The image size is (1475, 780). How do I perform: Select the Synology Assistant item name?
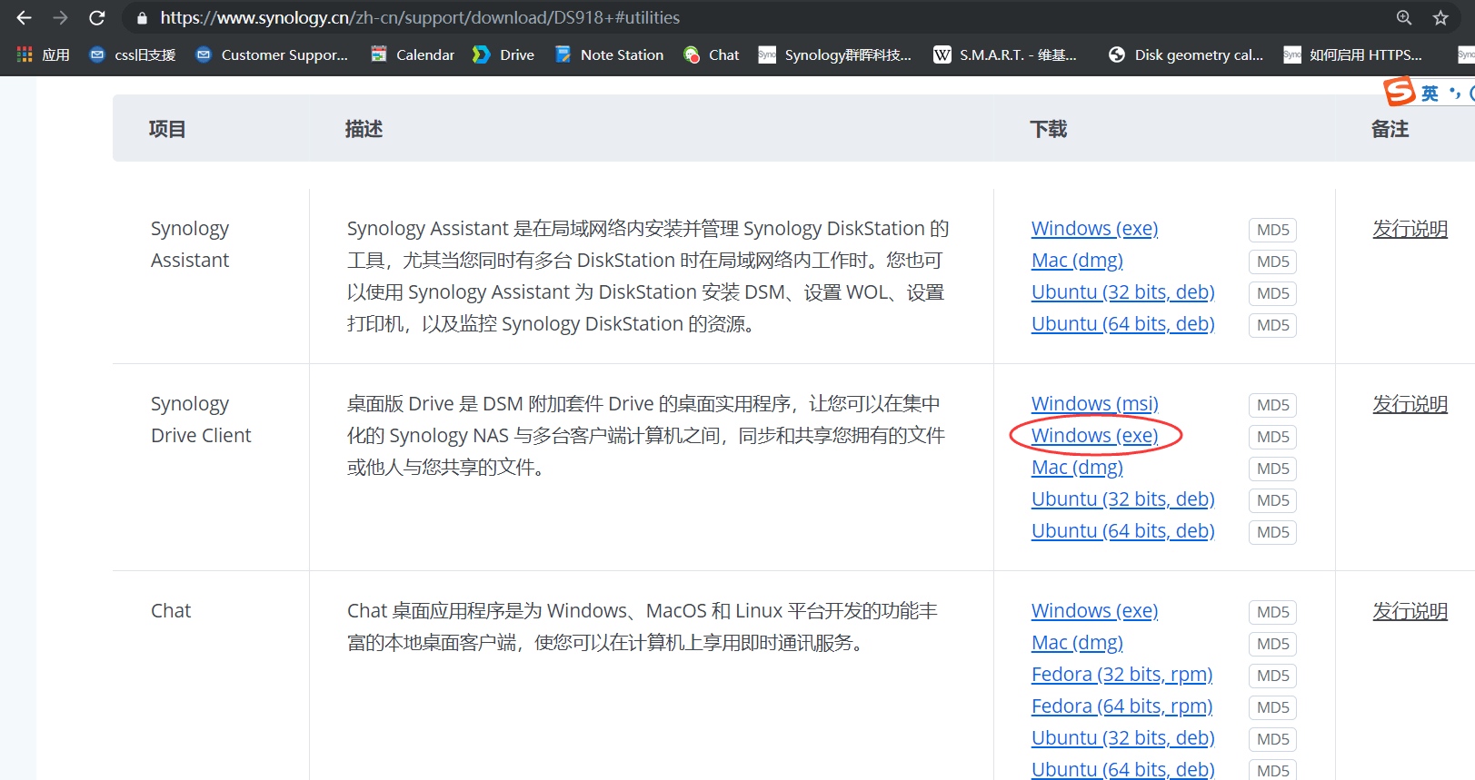pos(190,244)
